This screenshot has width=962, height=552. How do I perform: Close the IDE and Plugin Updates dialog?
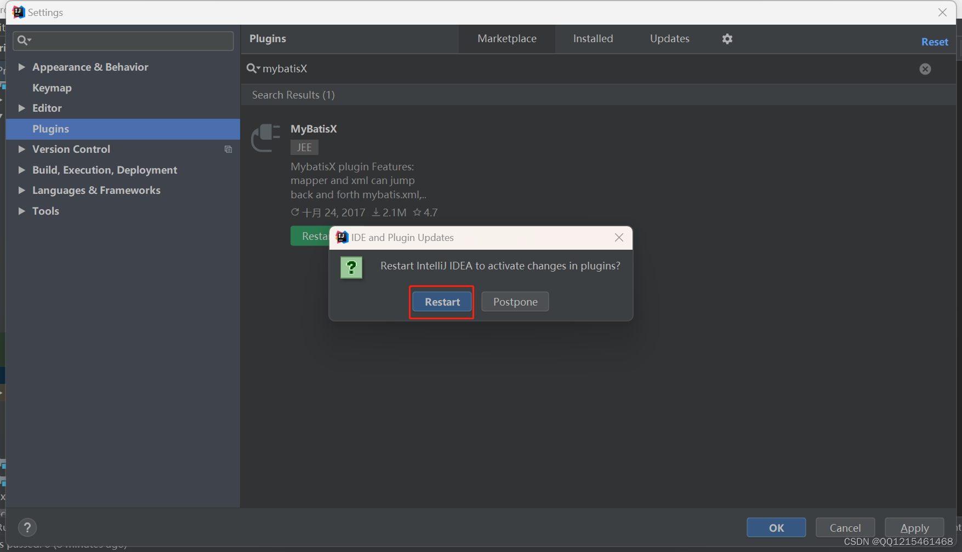[x=619, y=237]
